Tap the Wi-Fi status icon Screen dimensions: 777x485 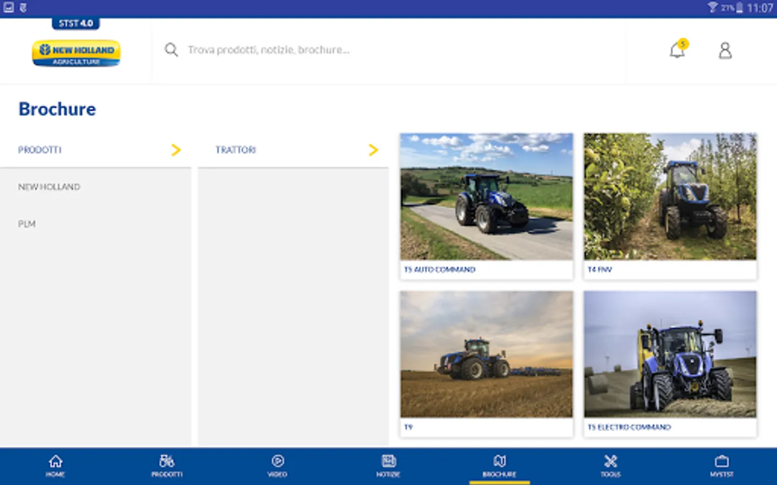(713, 8)
